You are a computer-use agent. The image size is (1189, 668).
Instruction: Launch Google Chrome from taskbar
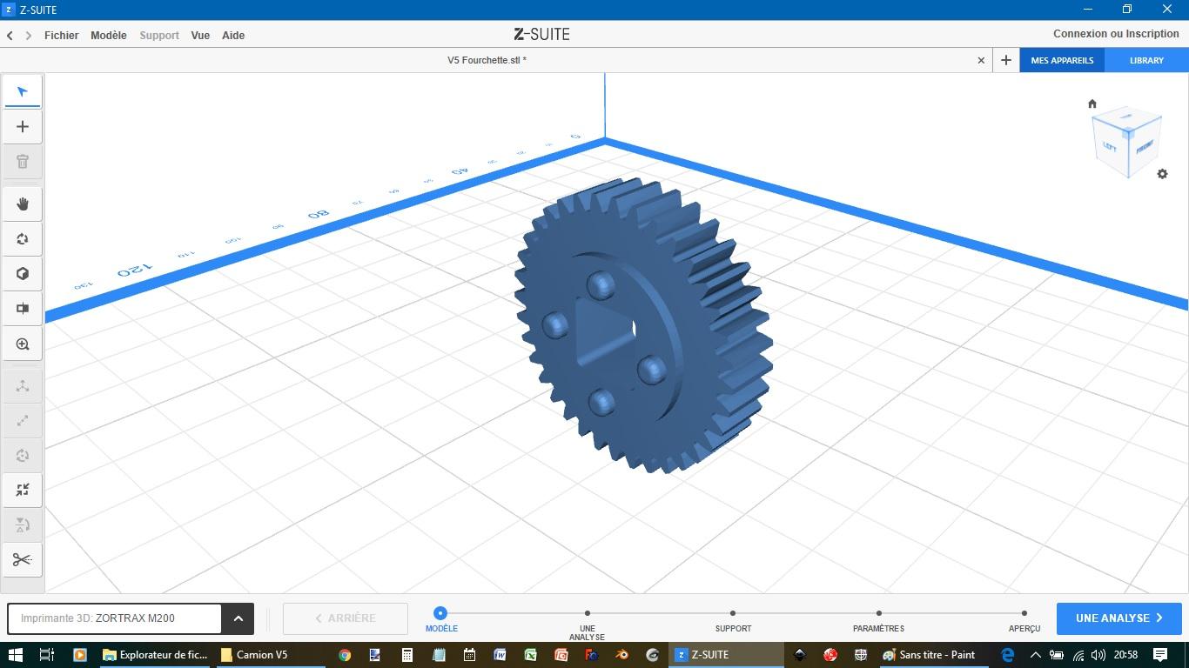(x=345, y=655)
